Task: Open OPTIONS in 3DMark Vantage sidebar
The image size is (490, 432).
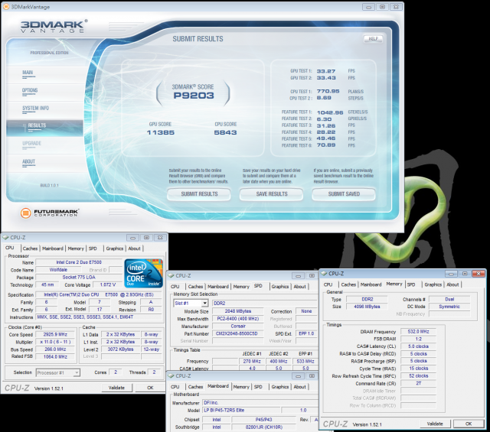Action: click(30, 90)
